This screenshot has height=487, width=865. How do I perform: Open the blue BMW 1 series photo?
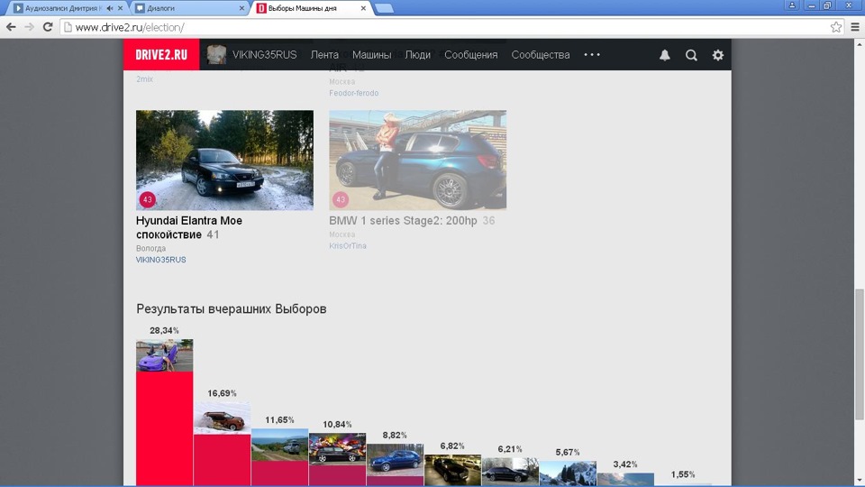click(417, 161)
